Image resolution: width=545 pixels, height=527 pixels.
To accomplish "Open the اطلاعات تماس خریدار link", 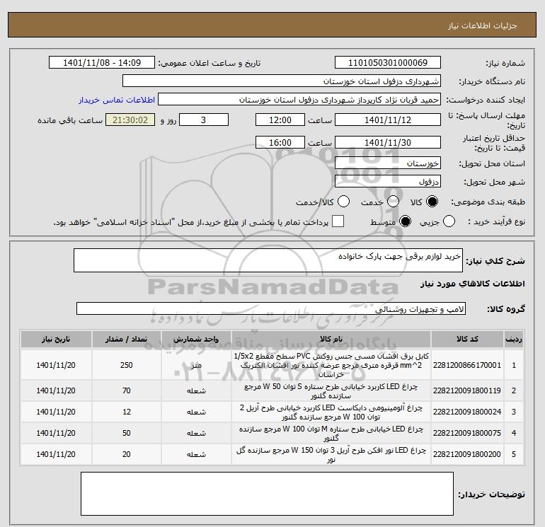I will [x=117, y=100].
